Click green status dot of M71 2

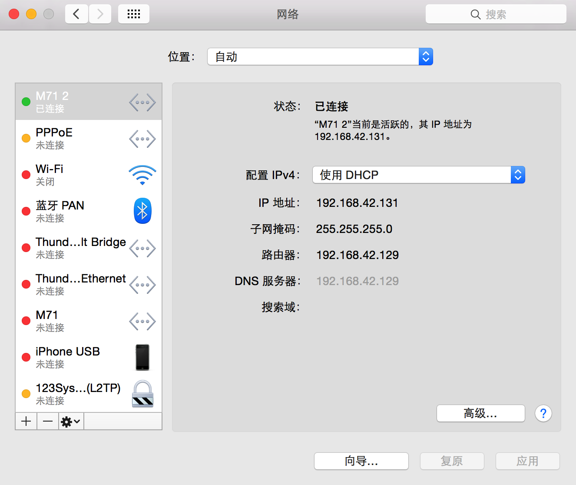click(26, 102)
